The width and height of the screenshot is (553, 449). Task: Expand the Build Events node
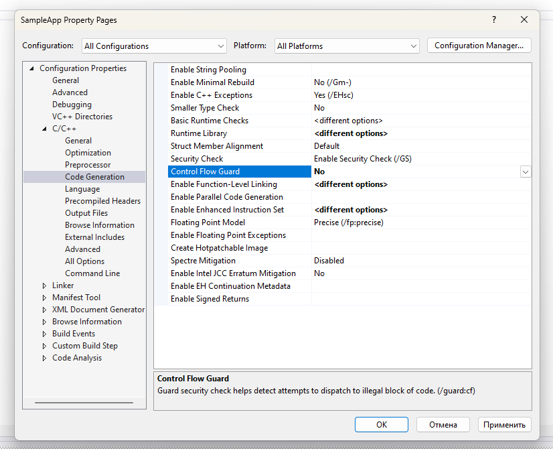tap(44, 334)
